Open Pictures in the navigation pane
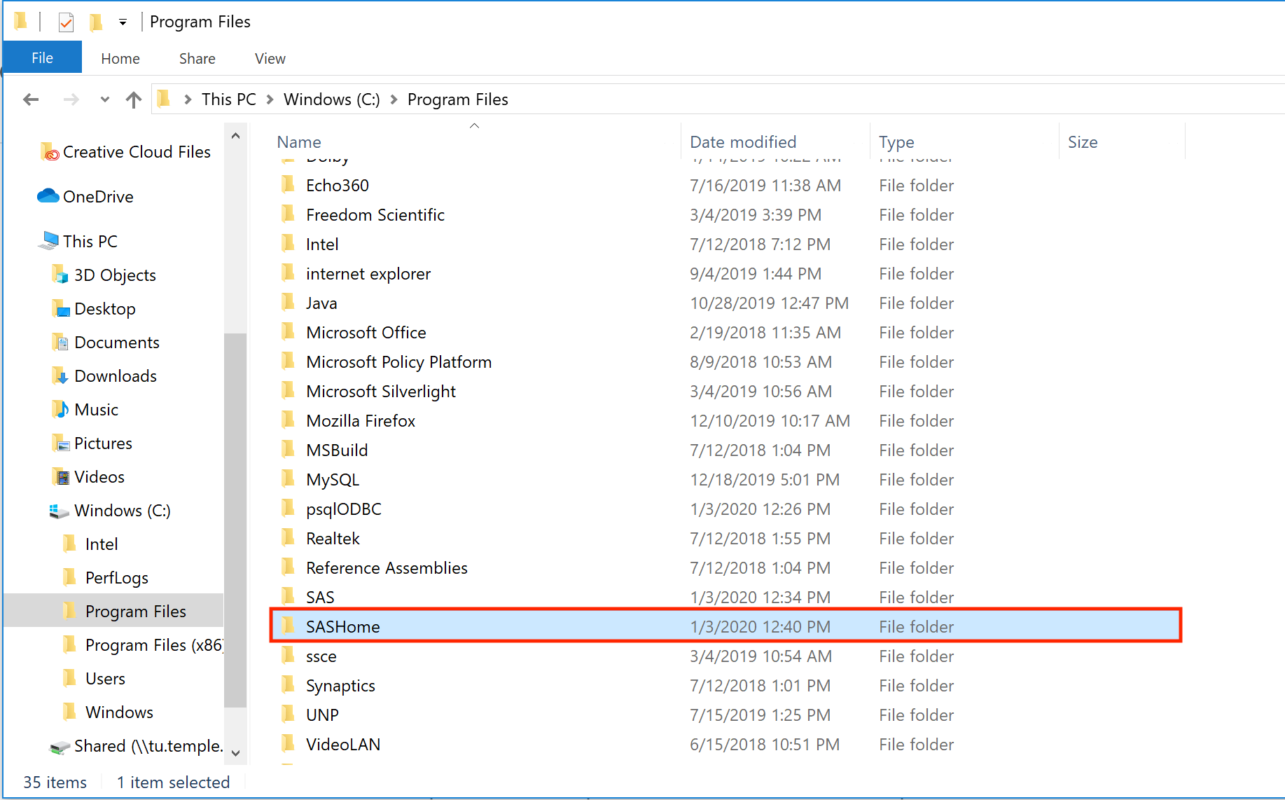 (x=92, y=443)
